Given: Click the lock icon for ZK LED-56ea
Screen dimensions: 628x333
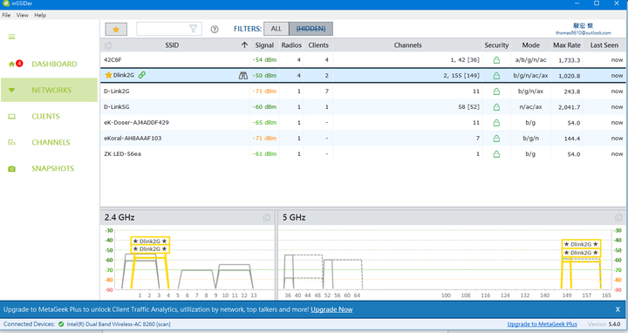Looking at the screenshot, I should pos(496,153).
